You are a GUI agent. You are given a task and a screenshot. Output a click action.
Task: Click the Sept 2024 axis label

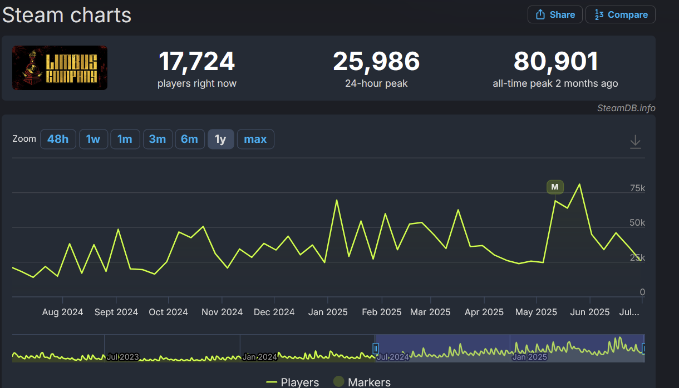click(x=116, y=312)
